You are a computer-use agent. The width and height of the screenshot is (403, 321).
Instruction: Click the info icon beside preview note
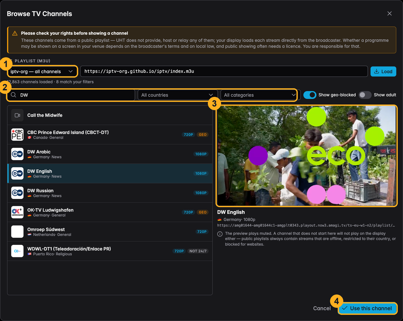(220, 234)
